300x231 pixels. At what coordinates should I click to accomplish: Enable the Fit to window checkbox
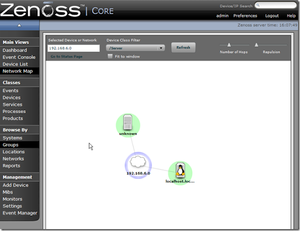tap(110, 56)
